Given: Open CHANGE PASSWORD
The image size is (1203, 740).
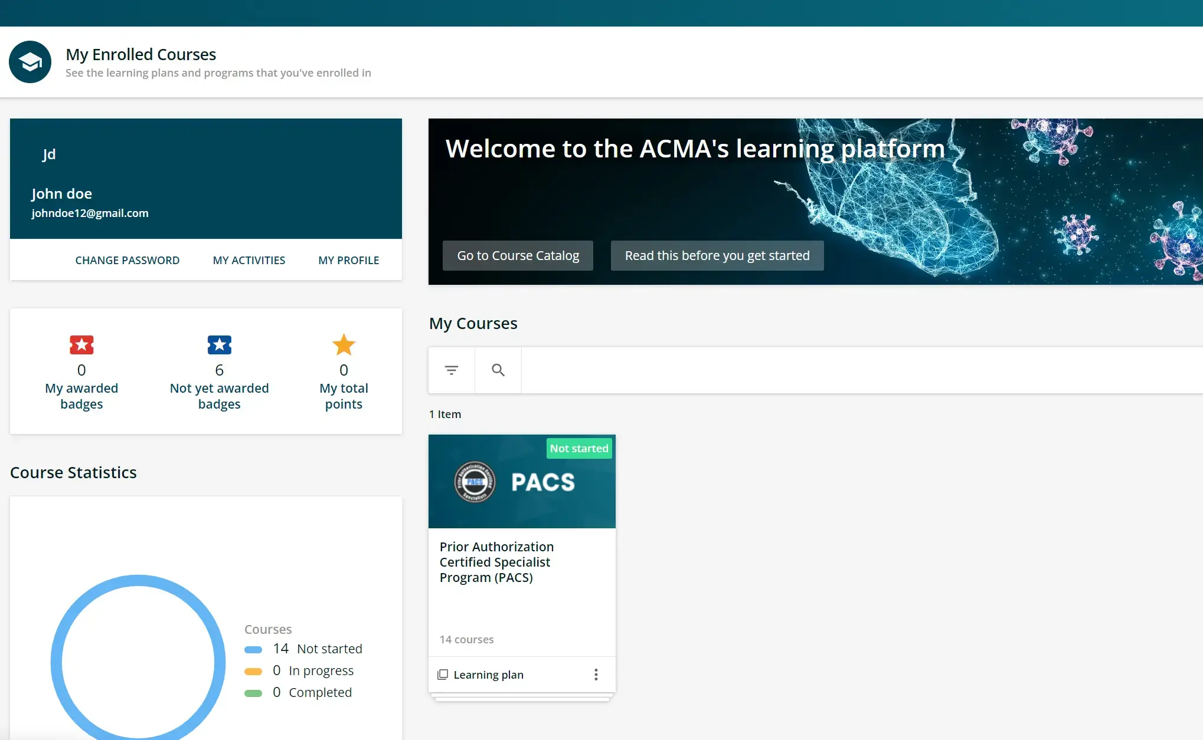Looking at the screenshot, I should (127, 260).
